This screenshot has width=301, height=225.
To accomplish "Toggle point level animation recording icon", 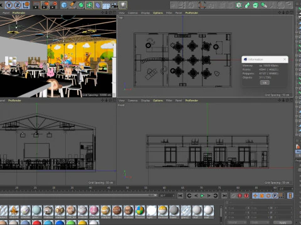I will coord(282,196).
